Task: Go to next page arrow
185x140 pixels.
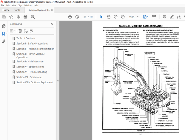Action: [77, 17]
